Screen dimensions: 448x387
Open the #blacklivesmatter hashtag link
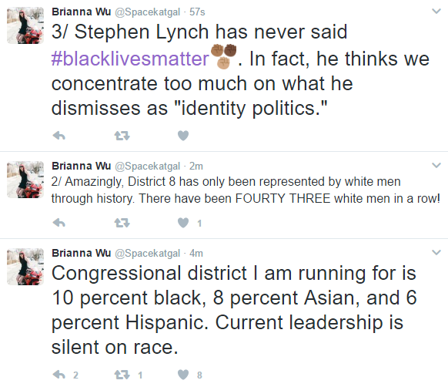point(130,59)
